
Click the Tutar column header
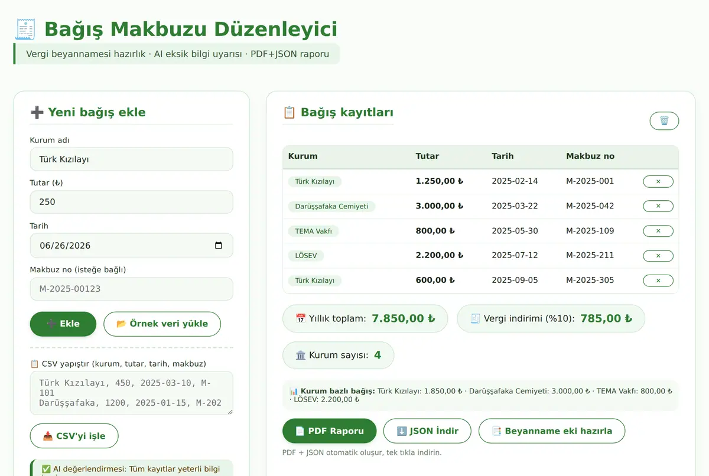click(428, 157)
